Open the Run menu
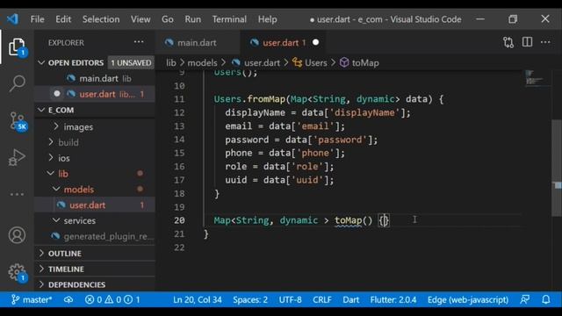 tap(193, 19)
